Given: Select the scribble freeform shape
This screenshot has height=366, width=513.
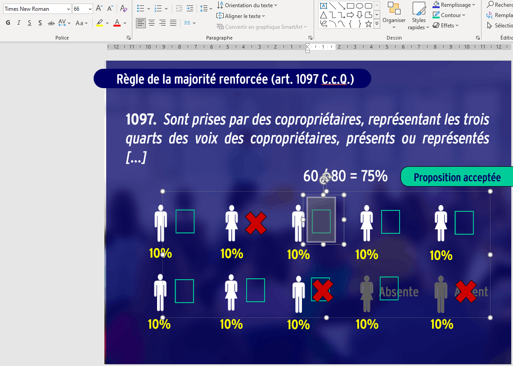Looking at the screenshot, I should pos(324,23).
